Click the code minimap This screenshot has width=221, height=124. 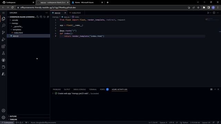tap(212, 19)
